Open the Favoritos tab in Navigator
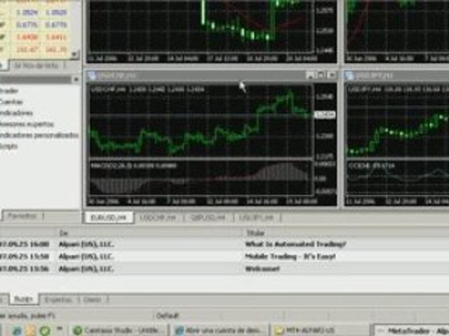This screenshot has width=449, height=336. (x=23, y=216)
